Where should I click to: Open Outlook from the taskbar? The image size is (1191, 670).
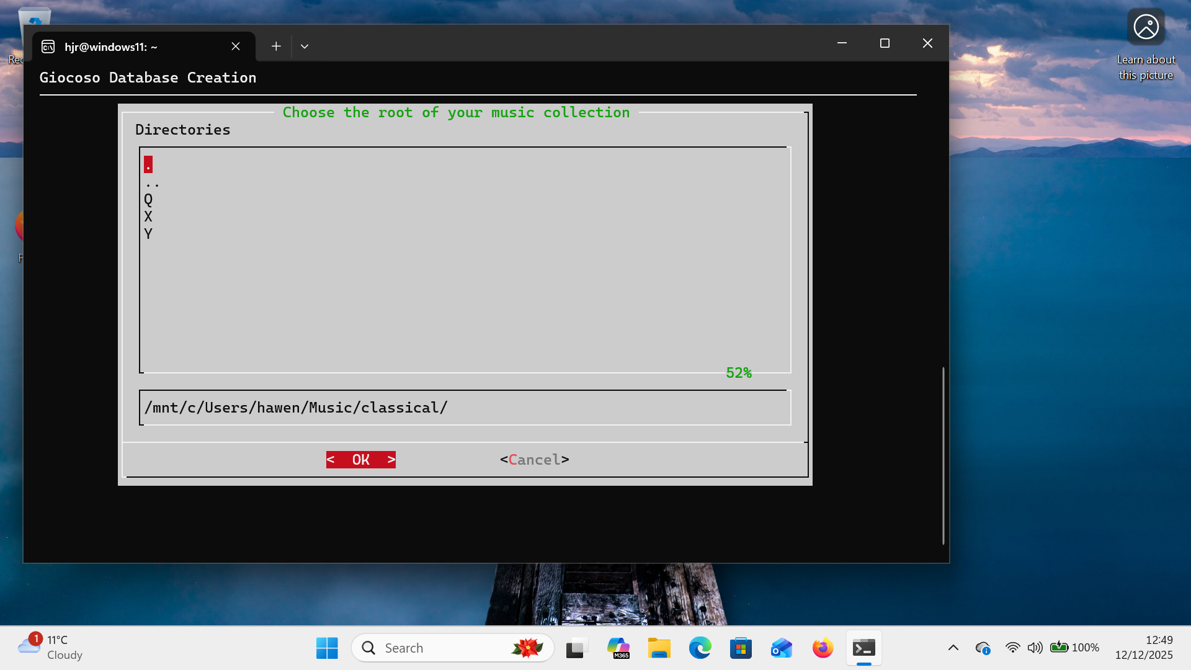(x=781, y=647)
